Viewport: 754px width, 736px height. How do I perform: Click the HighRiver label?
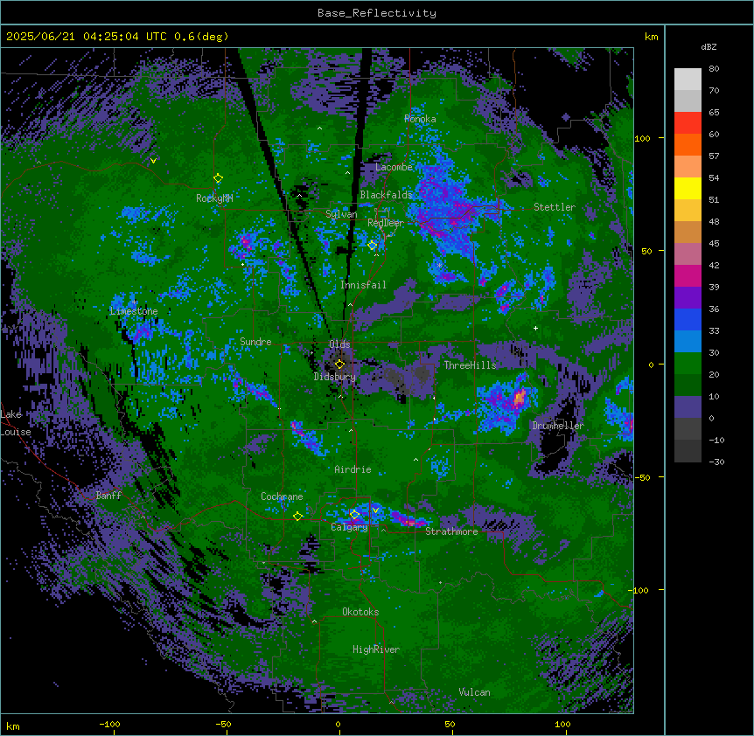(x=376, y=649)
